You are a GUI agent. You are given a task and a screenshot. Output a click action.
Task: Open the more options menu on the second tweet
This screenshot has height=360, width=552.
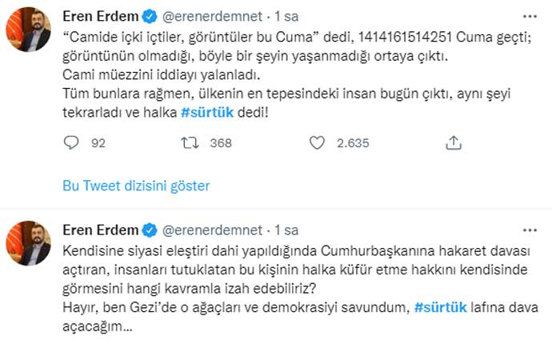(529, 228)
